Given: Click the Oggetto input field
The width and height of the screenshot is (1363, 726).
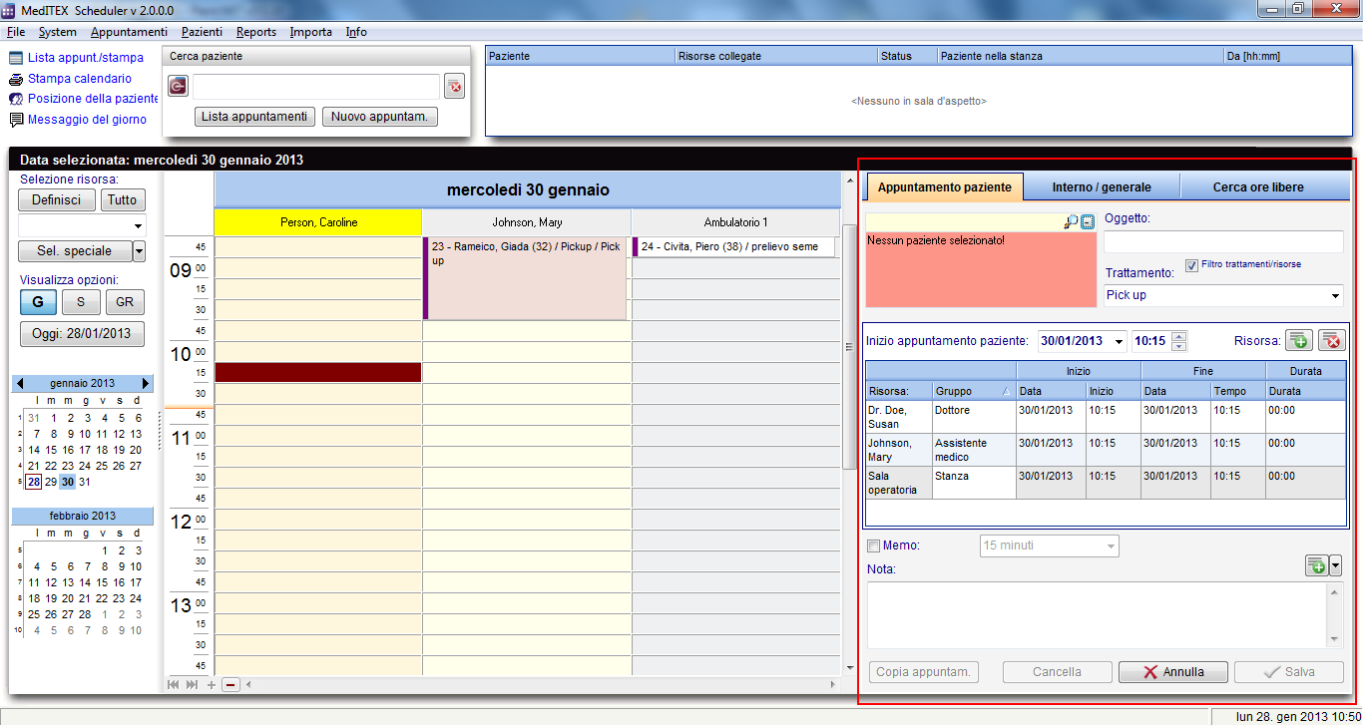Looking at the screenshot, I should (x=1223, y=241).
